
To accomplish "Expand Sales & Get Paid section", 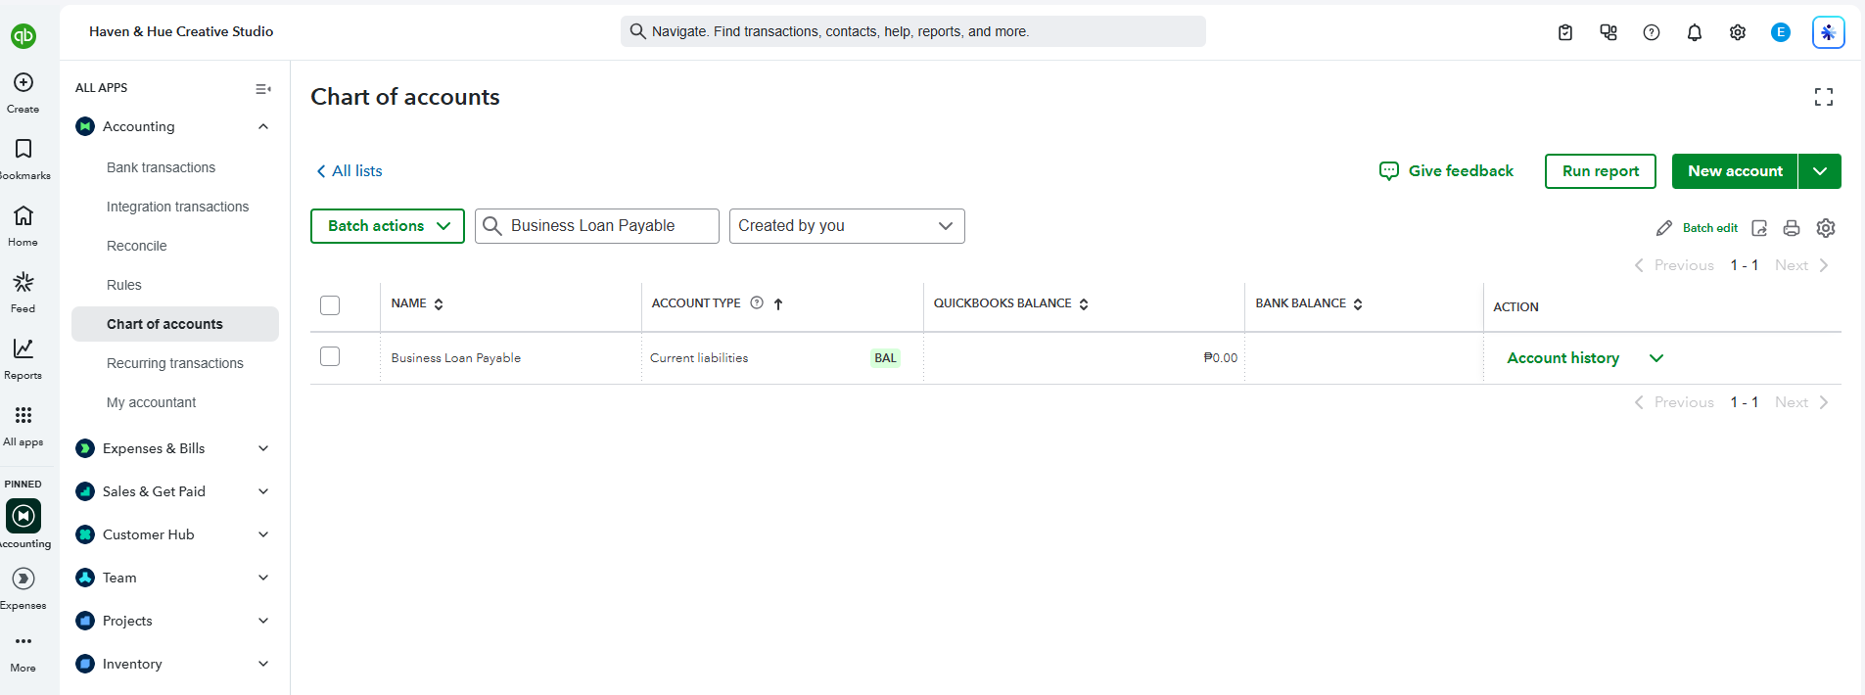I will tap(263, 491).
